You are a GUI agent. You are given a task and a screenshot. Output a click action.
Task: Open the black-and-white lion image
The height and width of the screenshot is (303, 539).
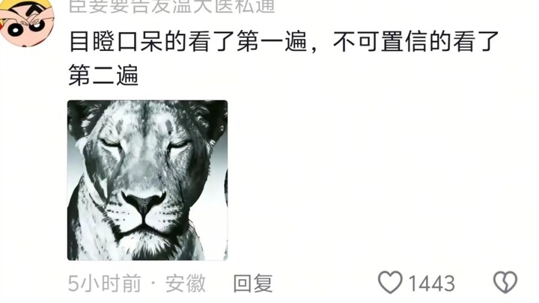tap(147, 180)
